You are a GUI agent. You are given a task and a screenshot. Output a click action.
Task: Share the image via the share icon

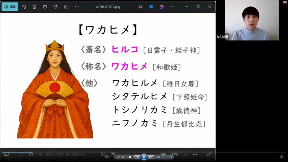pos(55,7)
